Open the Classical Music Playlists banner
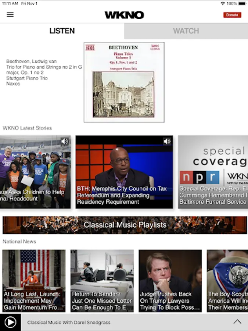 tap(125, 225)
